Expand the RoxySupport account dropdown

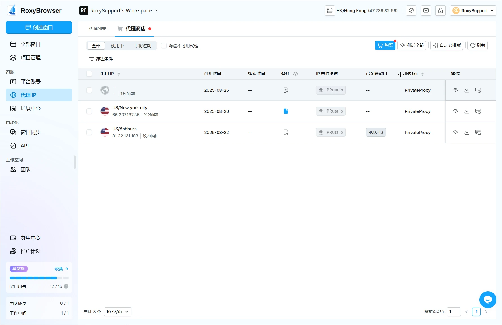point(473,11)
